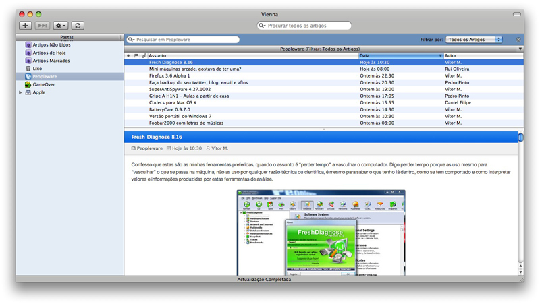Click the Hoje às 10:30 date in article header
This screenshot has height=304, width=540.
[x=187, y=148]
